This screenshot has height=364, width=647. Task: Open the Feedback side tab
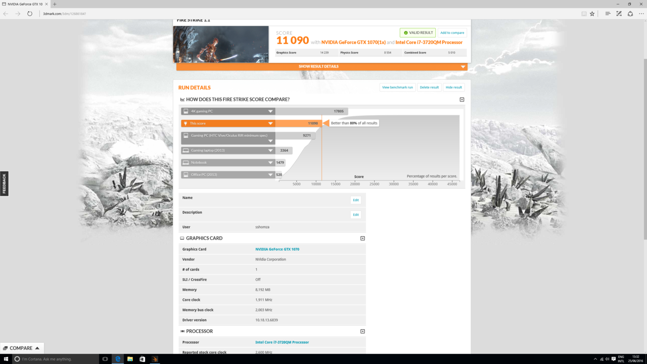coord(4,184)
